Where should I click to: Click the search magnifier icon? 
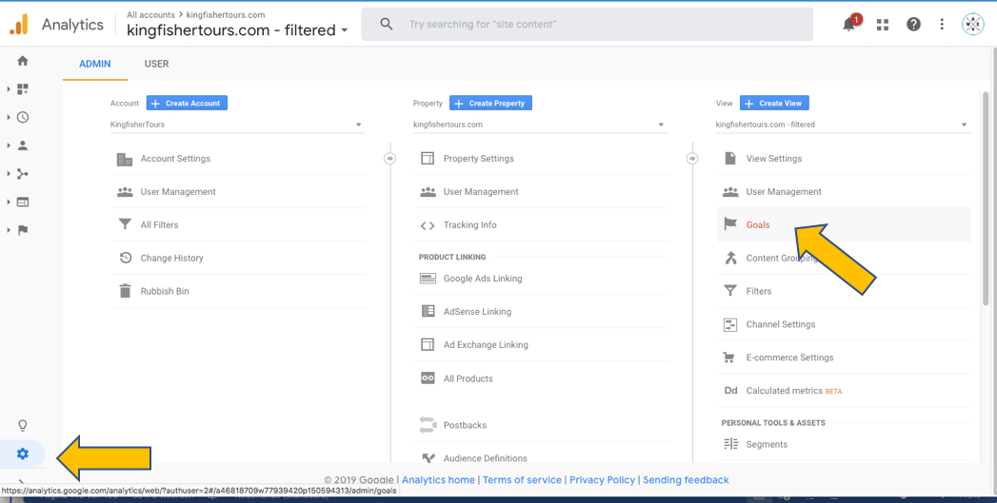click(387, 24)
